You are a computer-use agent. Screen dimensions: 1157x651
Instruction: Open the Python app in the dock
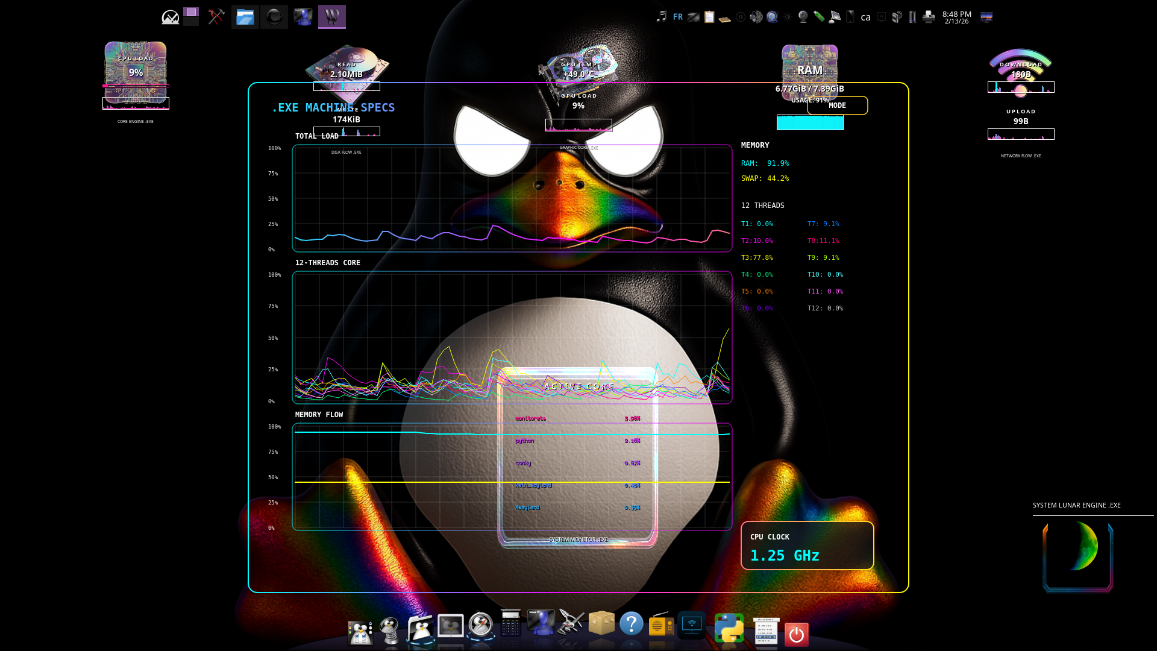[729, 627]
